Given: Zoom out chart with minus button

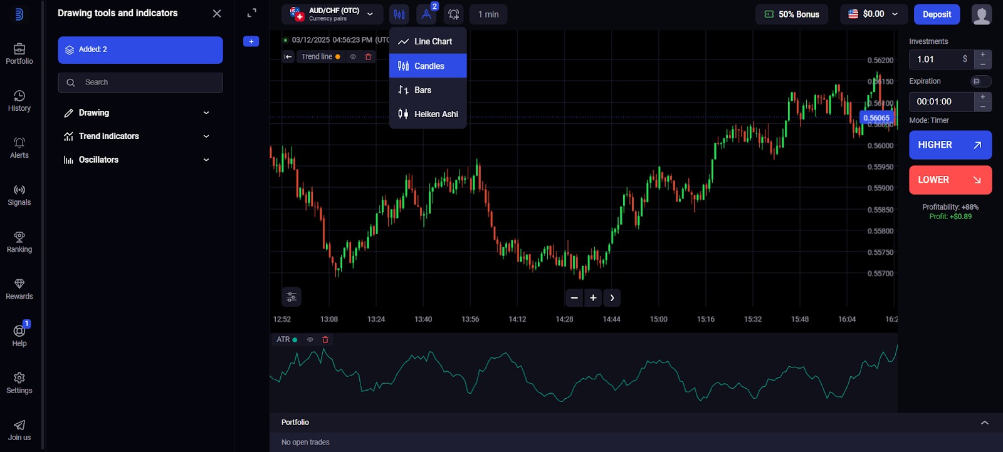Looking at the screenshot, I should (574, 298).
